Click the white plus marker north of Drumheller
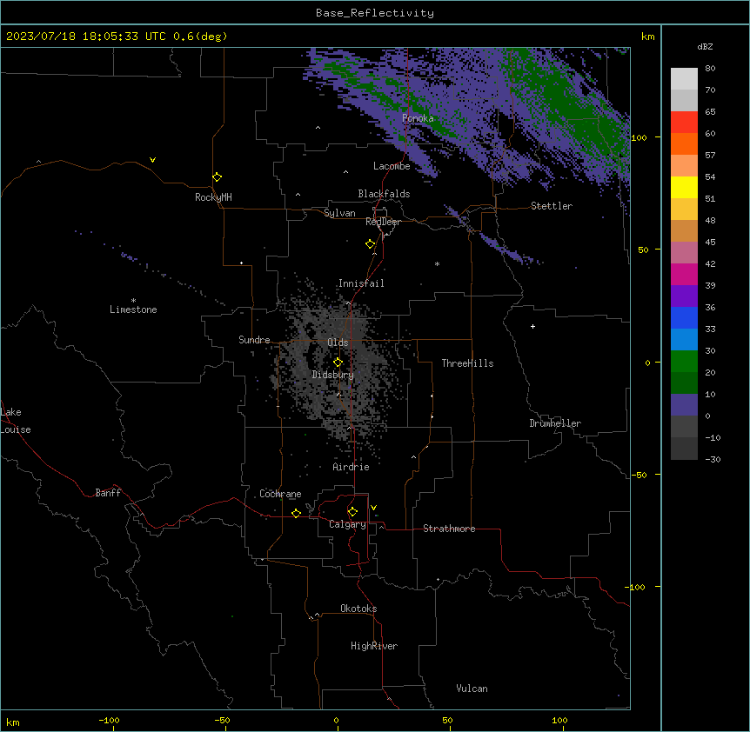750x732 pixels. [532, 326]
